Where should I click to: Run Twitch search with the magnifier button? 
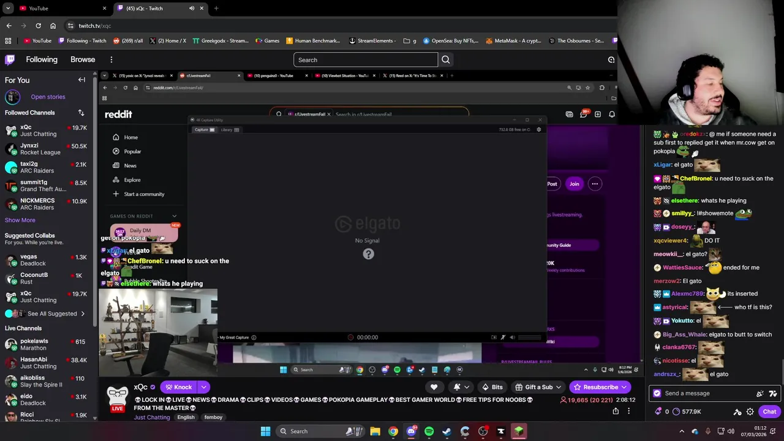446,59
